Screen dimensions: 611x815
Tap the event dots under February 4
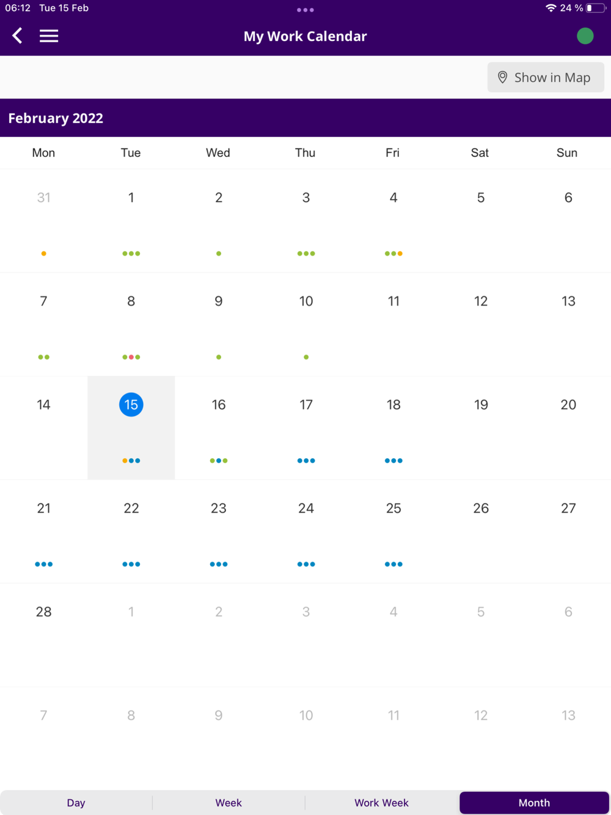(393, 254)
